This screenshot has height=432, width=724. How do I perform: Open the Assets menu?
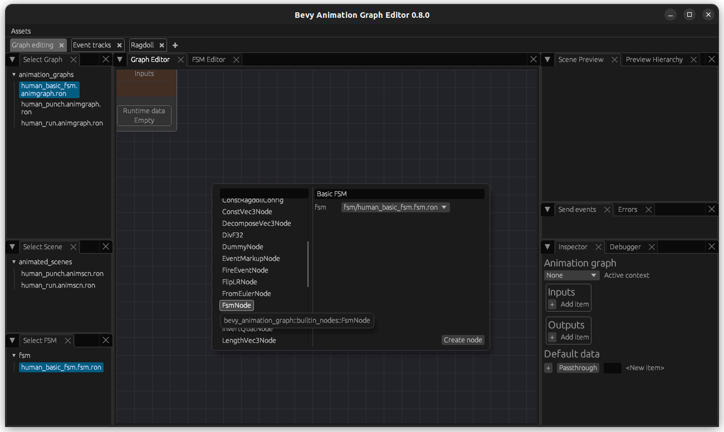coord(20,31)
